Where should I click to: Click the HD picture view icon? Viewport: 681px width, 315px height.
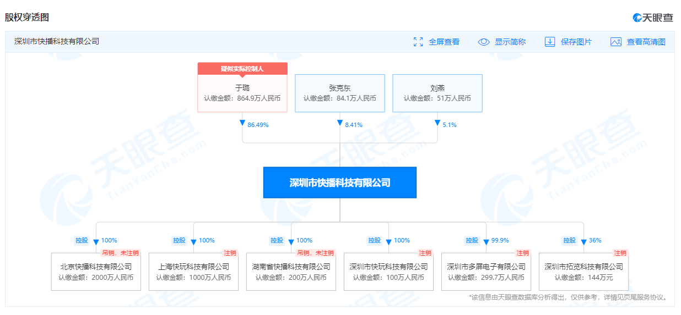[x=616, y=42]
